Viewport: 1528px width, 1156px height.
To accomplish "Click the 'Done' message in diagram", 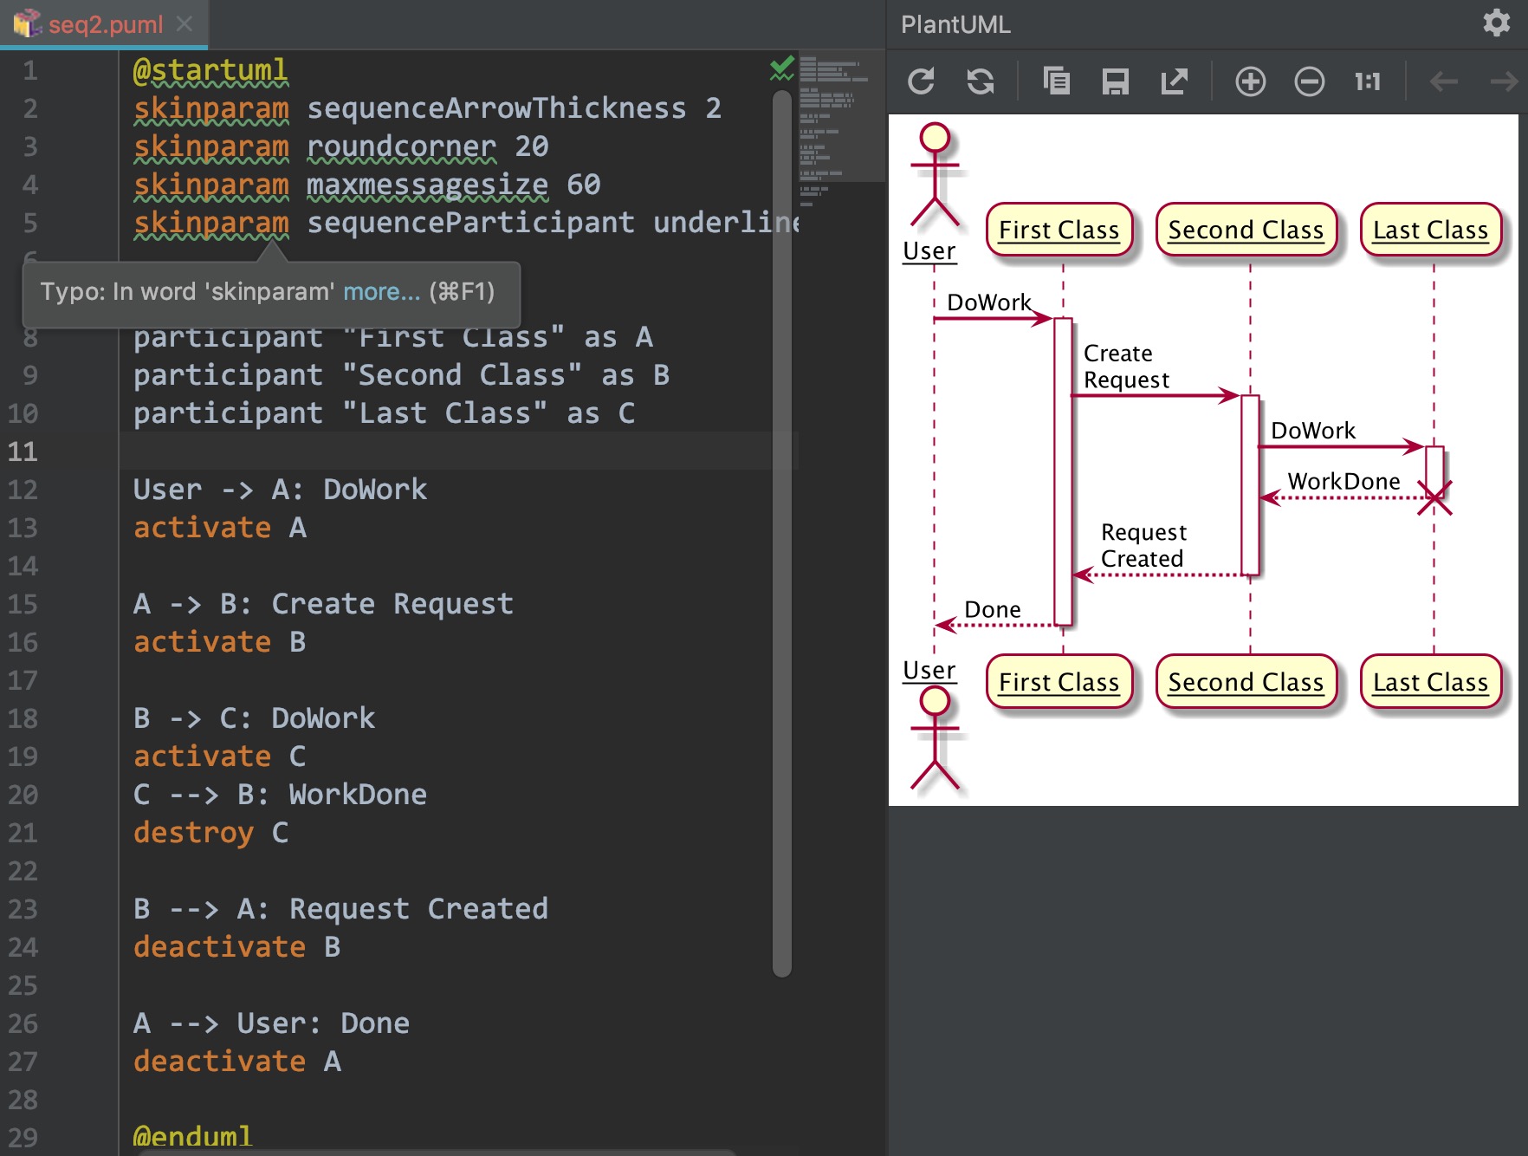I will coord(993,609).
